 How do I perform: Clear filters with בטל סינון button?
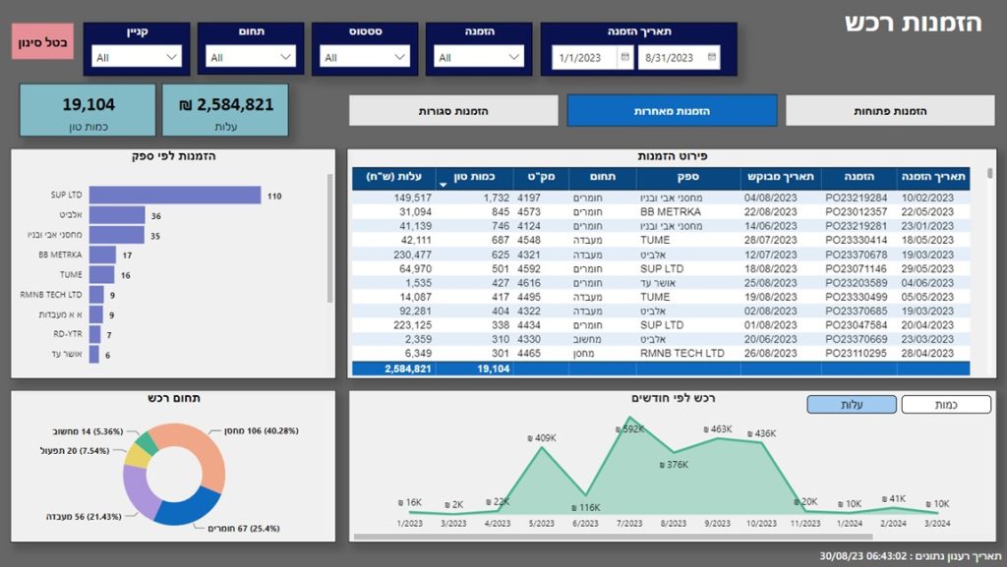tap(42, 41)
